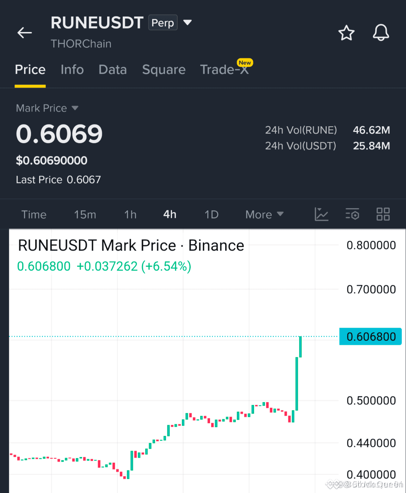Select the 15m interval

85,214
